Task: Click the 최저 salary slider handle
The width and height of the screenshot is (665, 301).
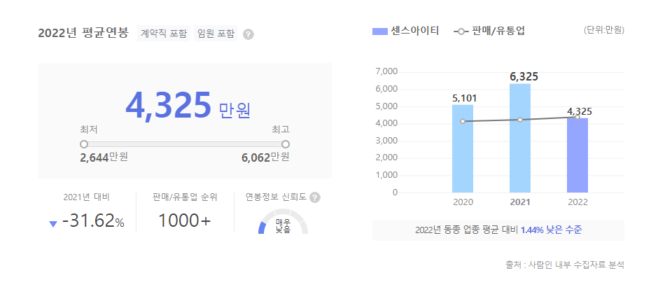Action: pyautogui.click(x=84, y=144)
